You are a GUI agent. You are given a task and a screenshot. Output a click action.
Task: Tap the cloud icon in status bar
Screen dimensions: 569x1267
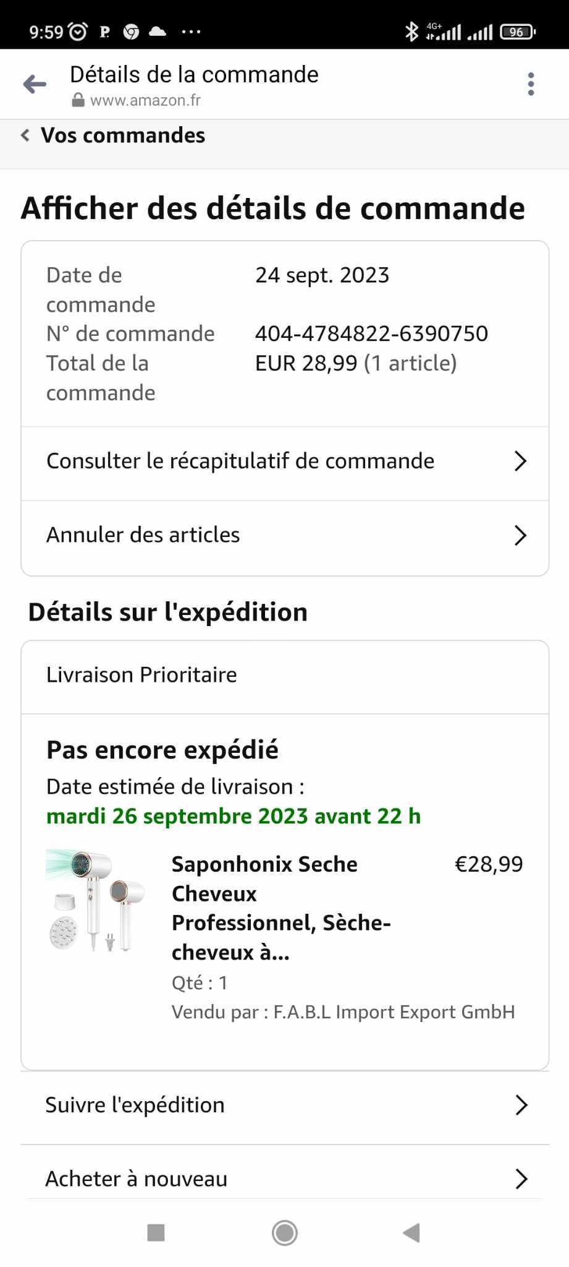point(158,32)
